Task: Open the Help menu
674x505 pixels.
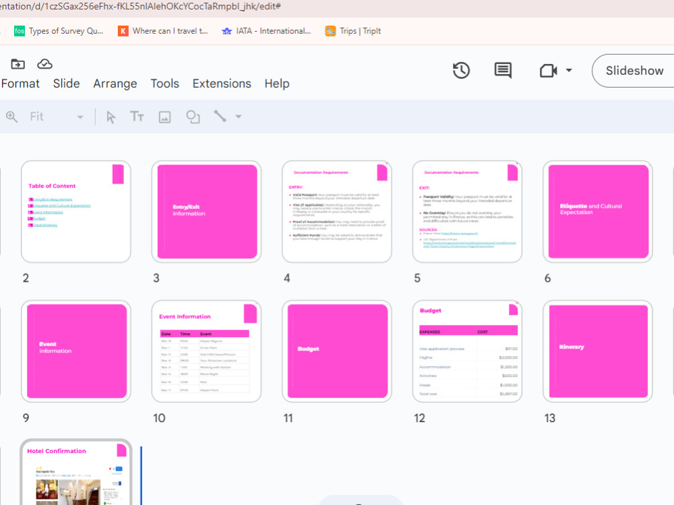Action: [277, 84]
